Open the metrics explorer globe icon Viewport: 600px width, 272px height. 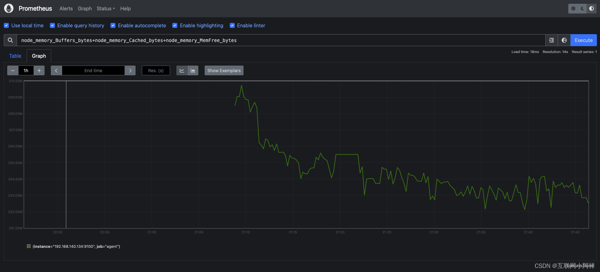(564, 40)
